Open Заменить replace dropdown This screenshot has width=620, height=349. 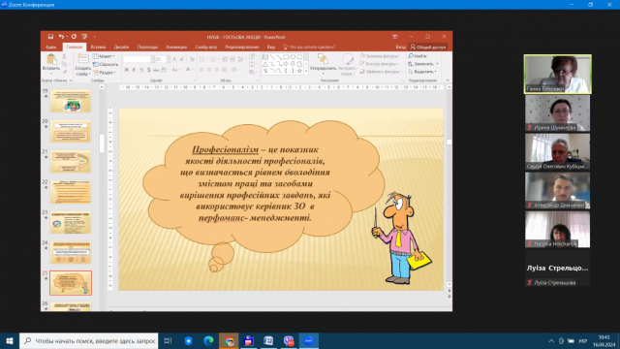(x=423, y=64)
